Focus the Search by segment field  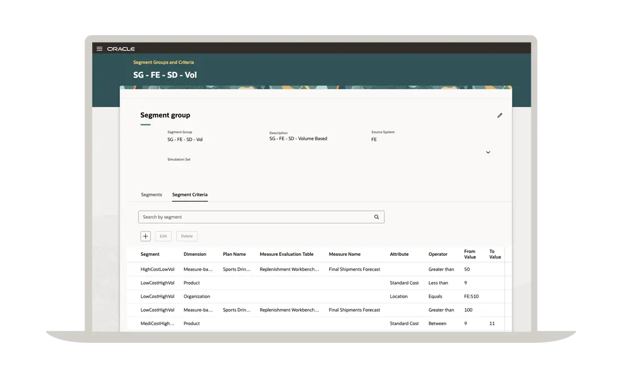(256, 217)
